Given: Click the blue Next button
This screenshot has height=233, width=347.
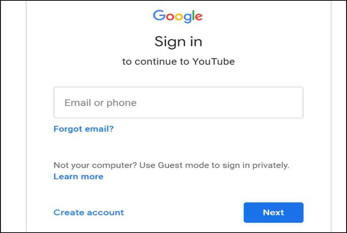Looking at the screenshot, I should (273, 213).
